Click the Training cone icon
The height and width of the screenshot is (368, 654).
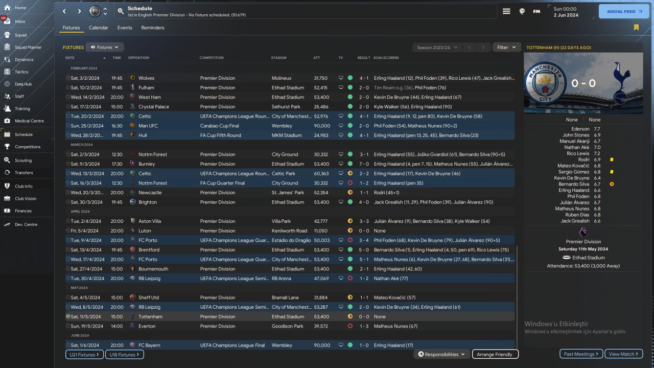pyautogui.click(x=7, y=108)
